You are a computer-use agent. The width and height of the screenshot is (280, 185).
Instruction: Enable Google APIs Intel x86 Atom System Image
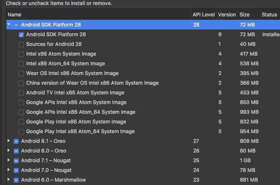[x=22, y=102]
